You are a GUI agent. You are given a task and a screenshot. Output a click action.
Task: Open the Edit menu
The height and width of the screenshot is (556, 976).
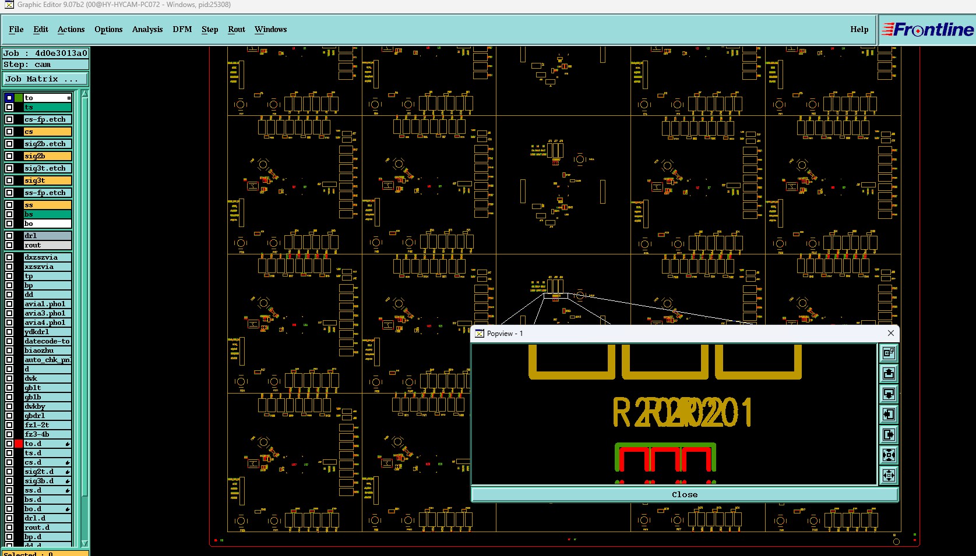coord(41,29)
